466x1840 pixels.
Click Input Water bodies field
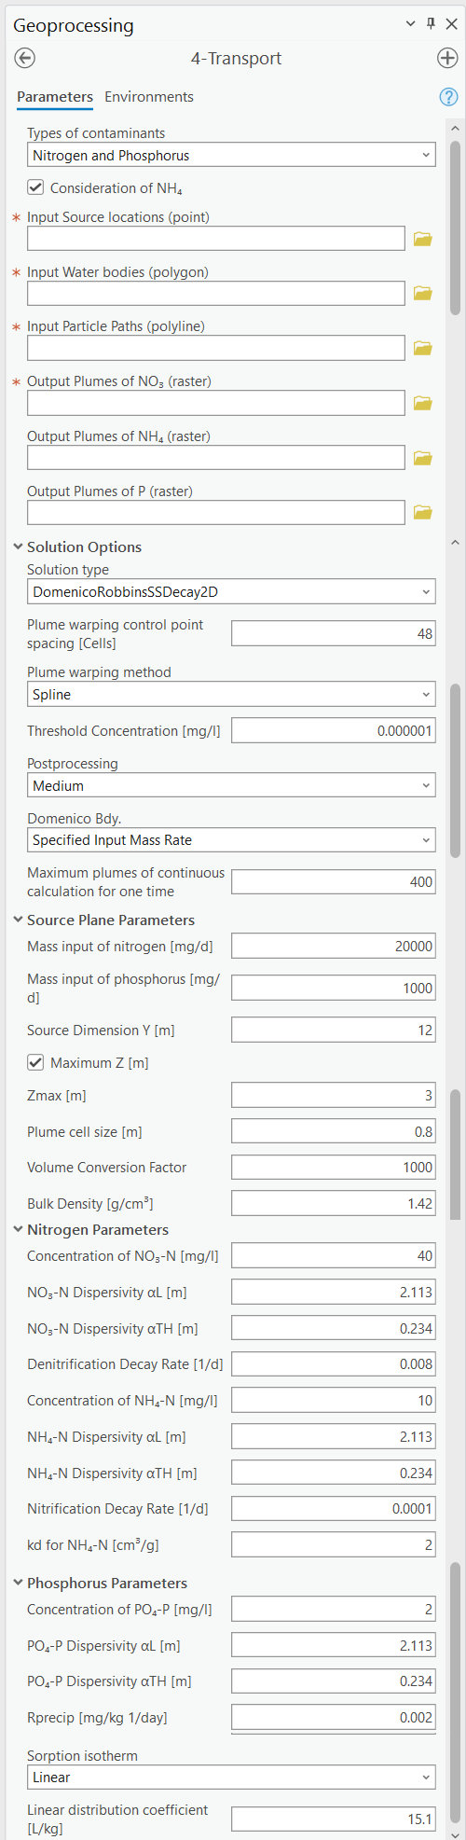coord(216,294)
